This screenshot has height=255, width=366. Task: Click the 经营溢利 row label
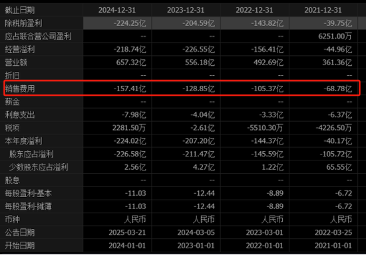click(20, 49)
